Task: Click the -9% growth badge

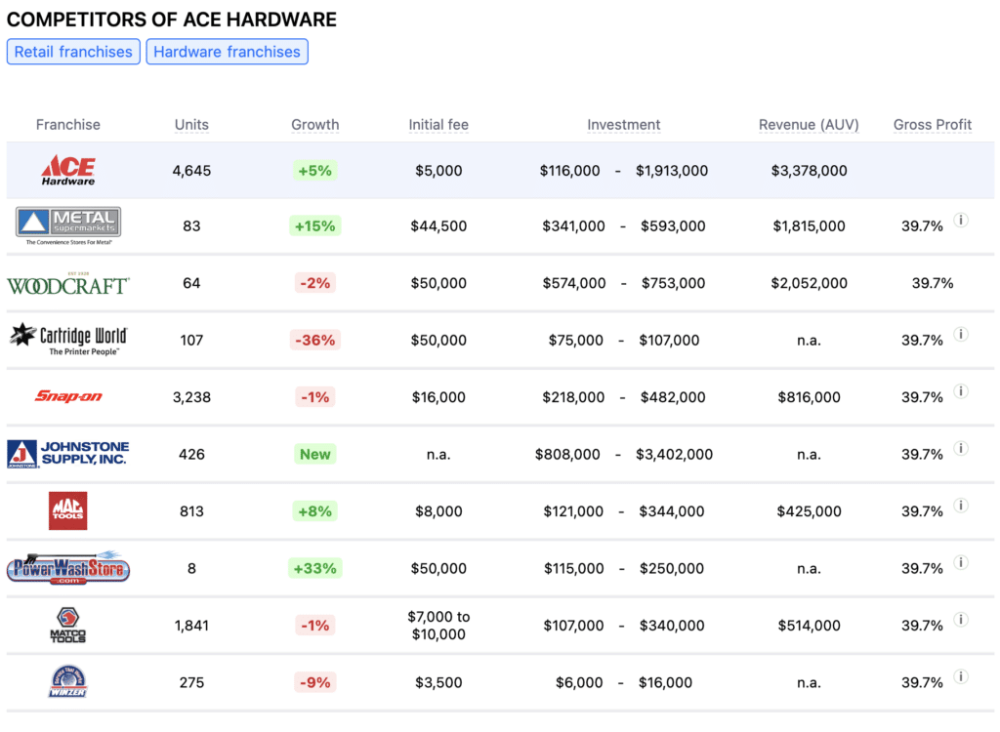Action: pos(315,682)
